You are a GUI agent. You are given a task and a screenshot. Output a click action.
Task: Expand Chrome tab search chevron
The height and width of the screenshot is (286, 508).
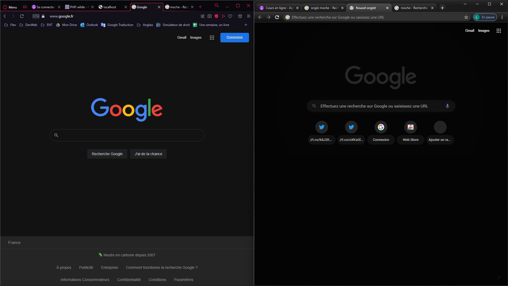(x=465, y=4)
